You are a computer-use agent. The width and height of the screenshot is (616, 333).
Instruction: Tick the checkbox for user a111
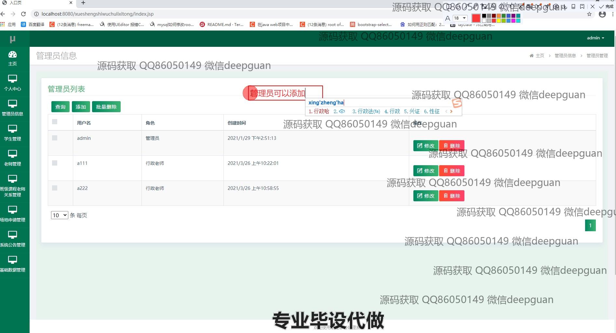coord(55,163)
